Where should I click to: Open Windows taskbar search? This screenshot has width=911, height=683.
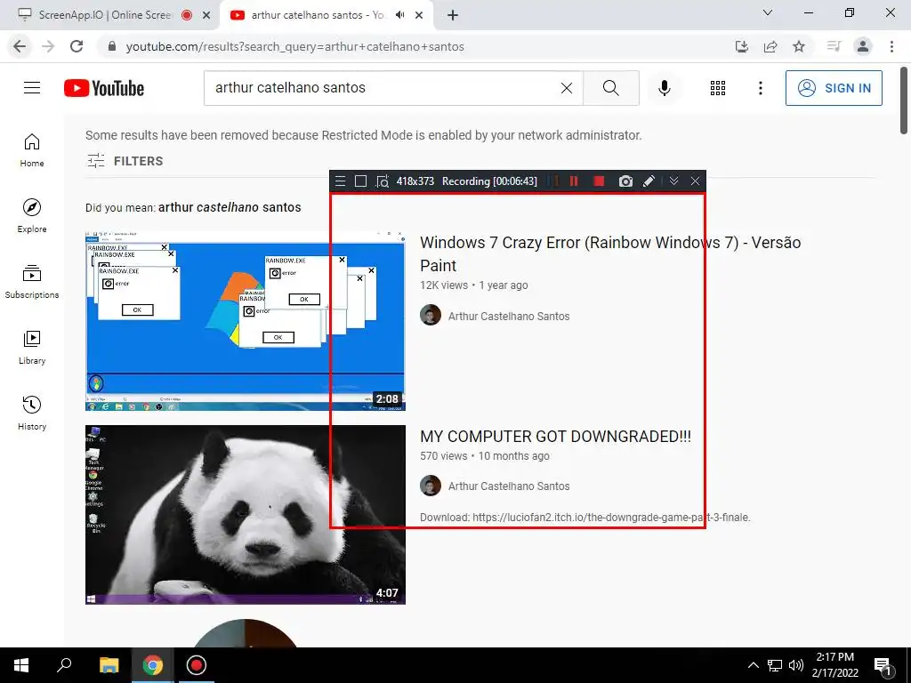pos(64,665)
